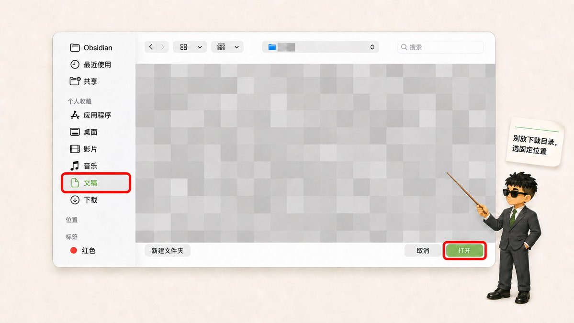Click the 标签 section header
574x323 pixels.
tap(72, 237)
